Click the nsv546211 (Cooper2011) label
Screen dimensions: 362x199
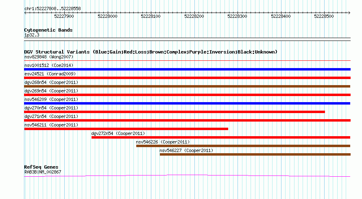pos(51,125)
